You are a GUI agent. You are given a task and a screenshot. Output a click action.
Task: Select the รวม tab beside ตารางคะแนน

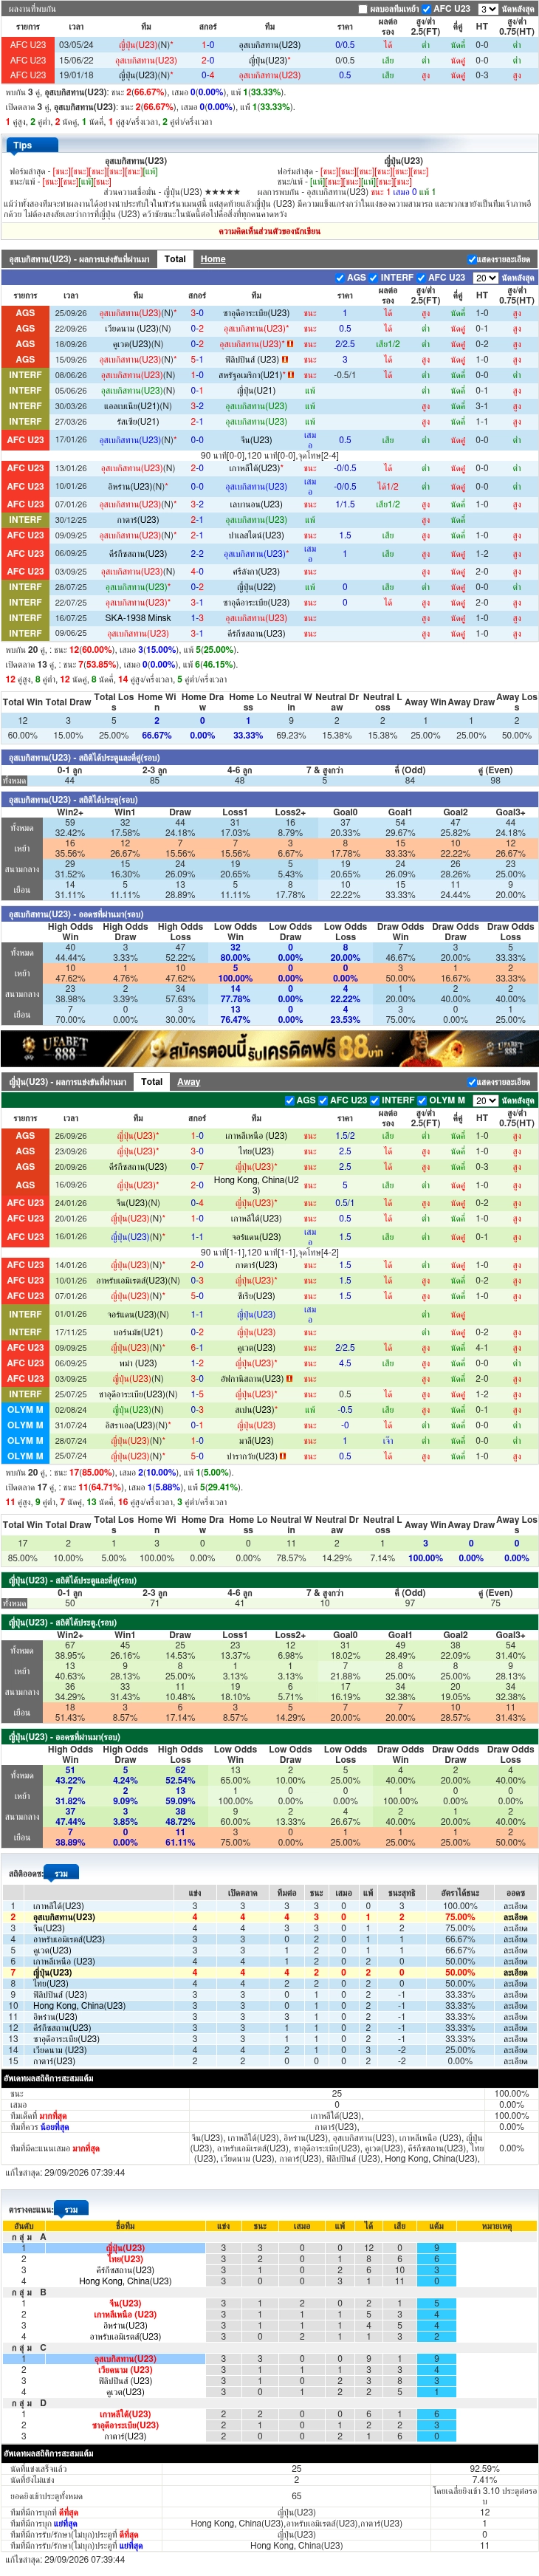coord(70,2209)
